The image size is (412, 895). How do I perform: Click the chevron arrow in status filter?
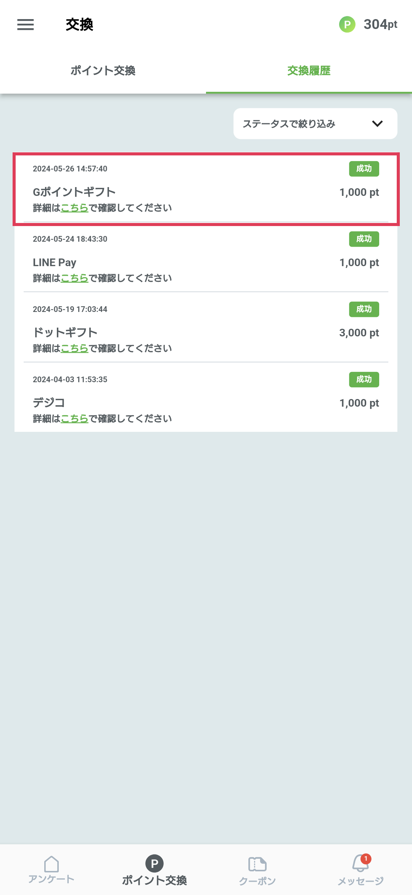pyautogui.click(x=377, y=124)
